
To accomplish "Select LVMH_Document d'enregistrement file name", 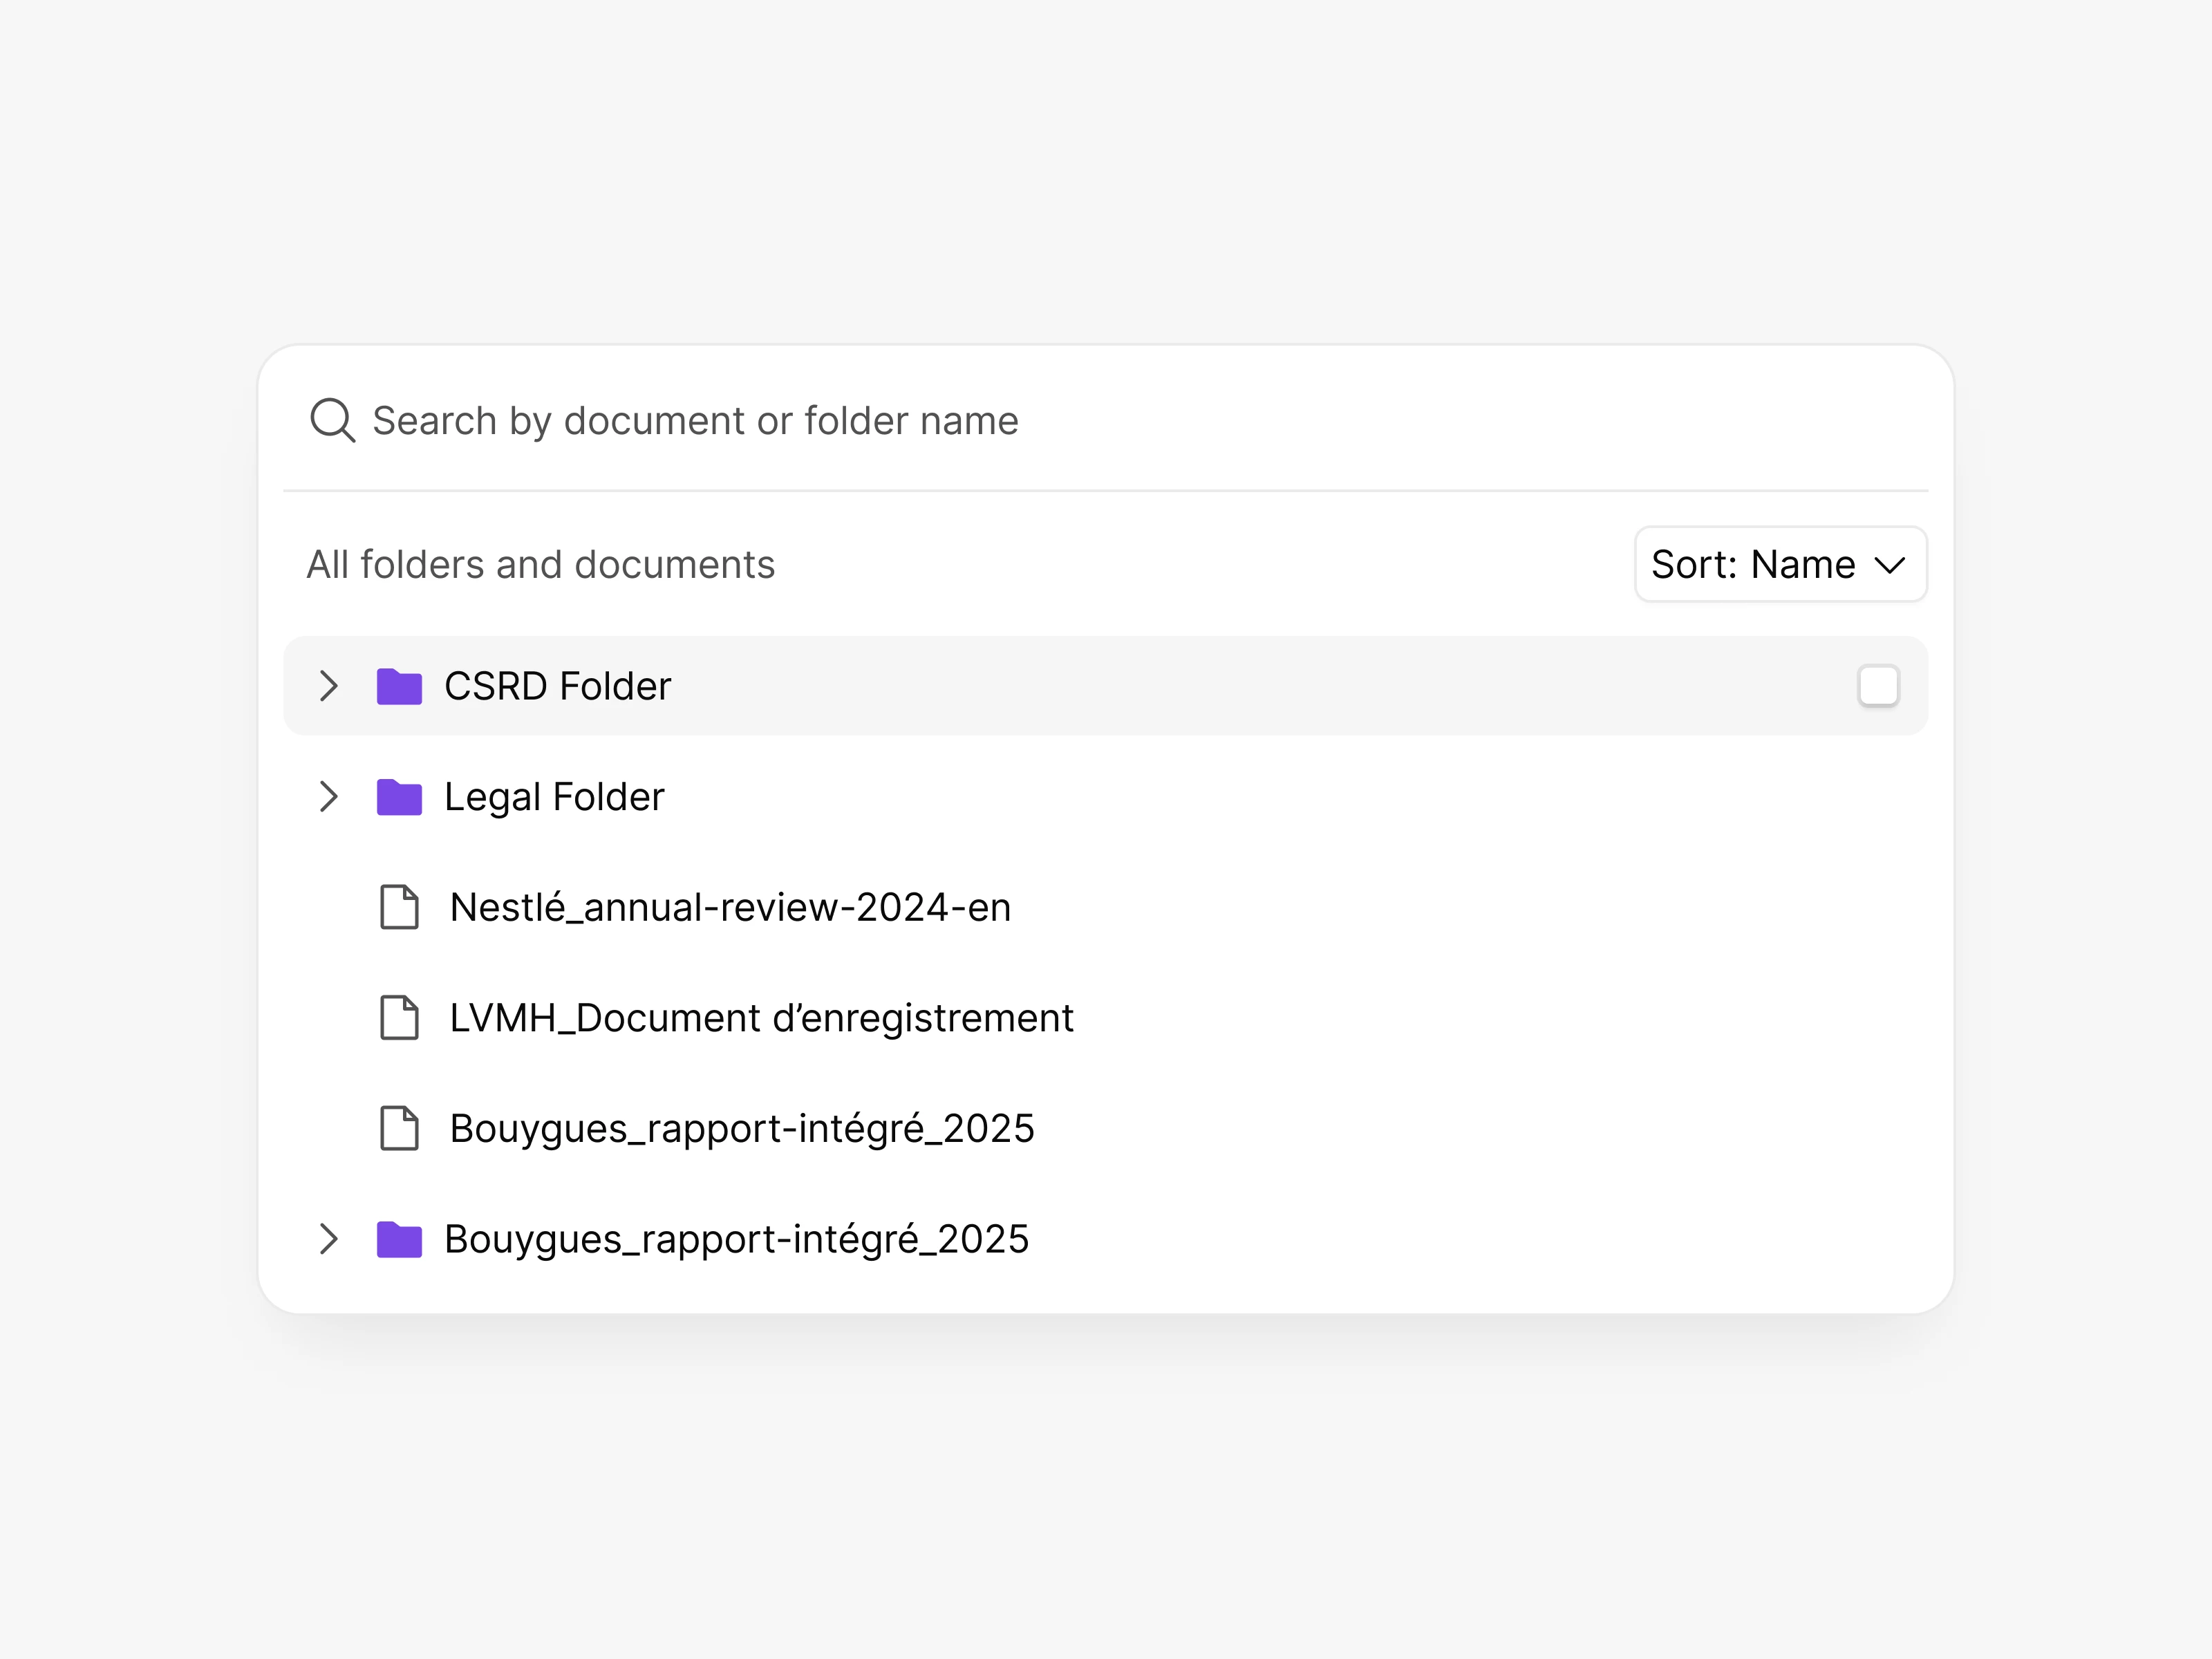I will (761, 1018).
